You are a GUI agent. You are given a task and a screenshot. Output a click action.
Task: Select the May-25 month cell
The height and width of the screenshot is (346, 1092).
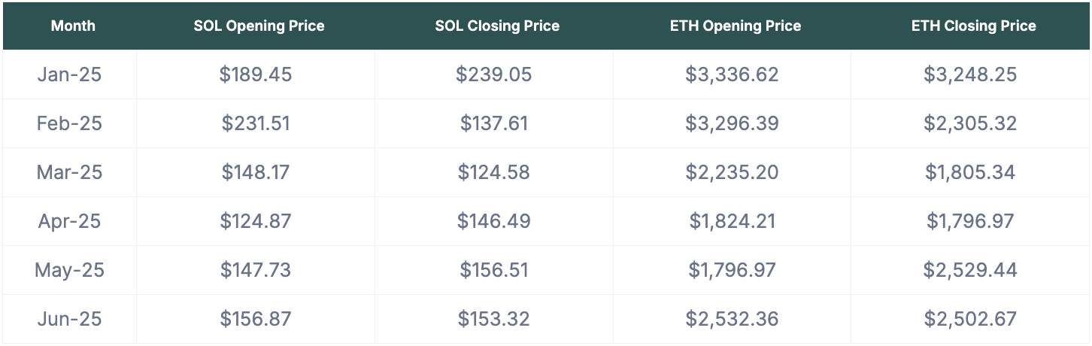click(x=69, y=270)
